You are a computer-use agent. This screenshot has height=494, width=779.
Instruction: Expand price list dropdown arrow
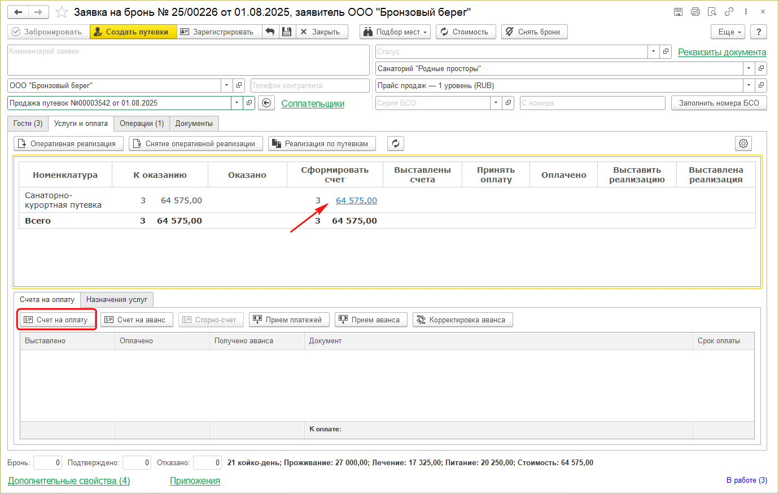point(749,85)
